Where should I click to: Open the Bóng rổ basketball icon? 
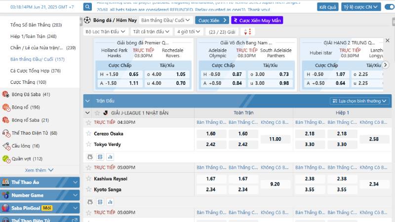pos(6,108)
